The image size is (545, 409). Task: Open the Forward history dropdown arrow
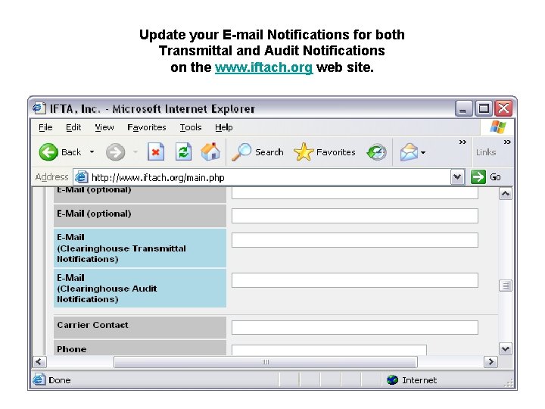135,152
